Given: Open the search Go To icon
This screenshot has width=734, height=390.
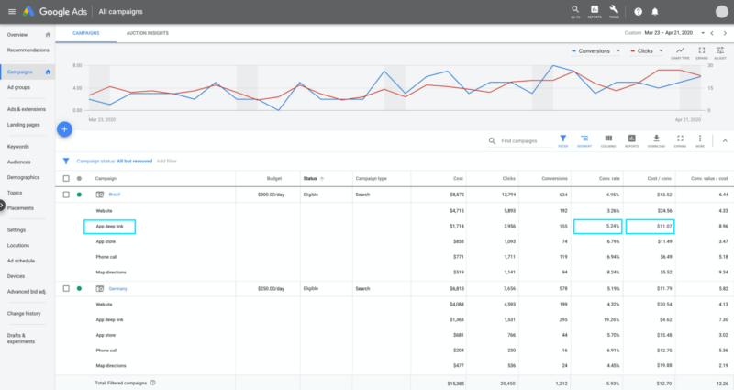Looking at the screenshot, I should click(x=575, y=11).
